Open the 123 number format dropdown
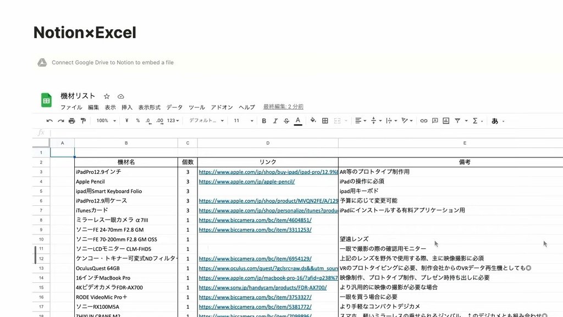563x317 pixels. pyautogui.click(x=173, y=121)
